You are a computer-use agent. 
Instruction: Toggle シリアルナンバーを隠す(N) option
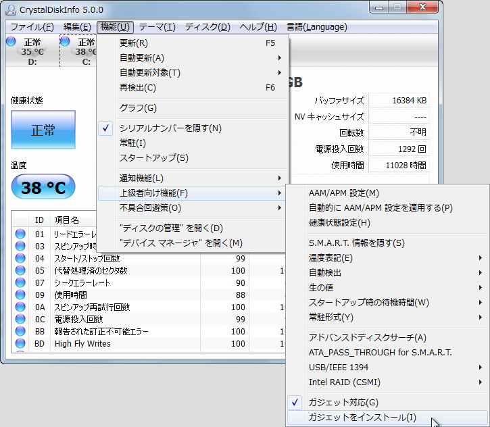[x=192, y=128]
